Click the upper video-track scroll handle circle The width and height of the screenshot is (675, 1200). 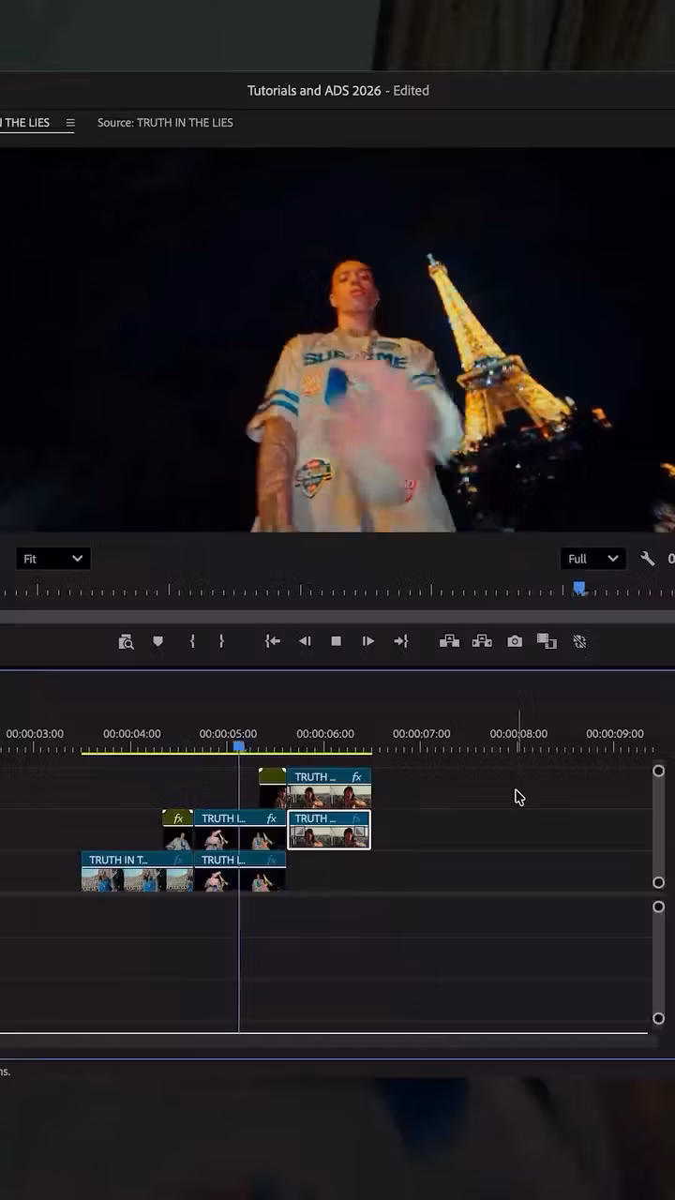point(658,771)
